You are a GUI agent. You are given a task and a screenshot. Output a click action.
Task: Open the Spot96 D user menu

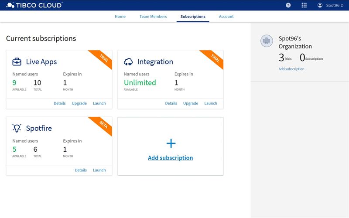(335, 5)
